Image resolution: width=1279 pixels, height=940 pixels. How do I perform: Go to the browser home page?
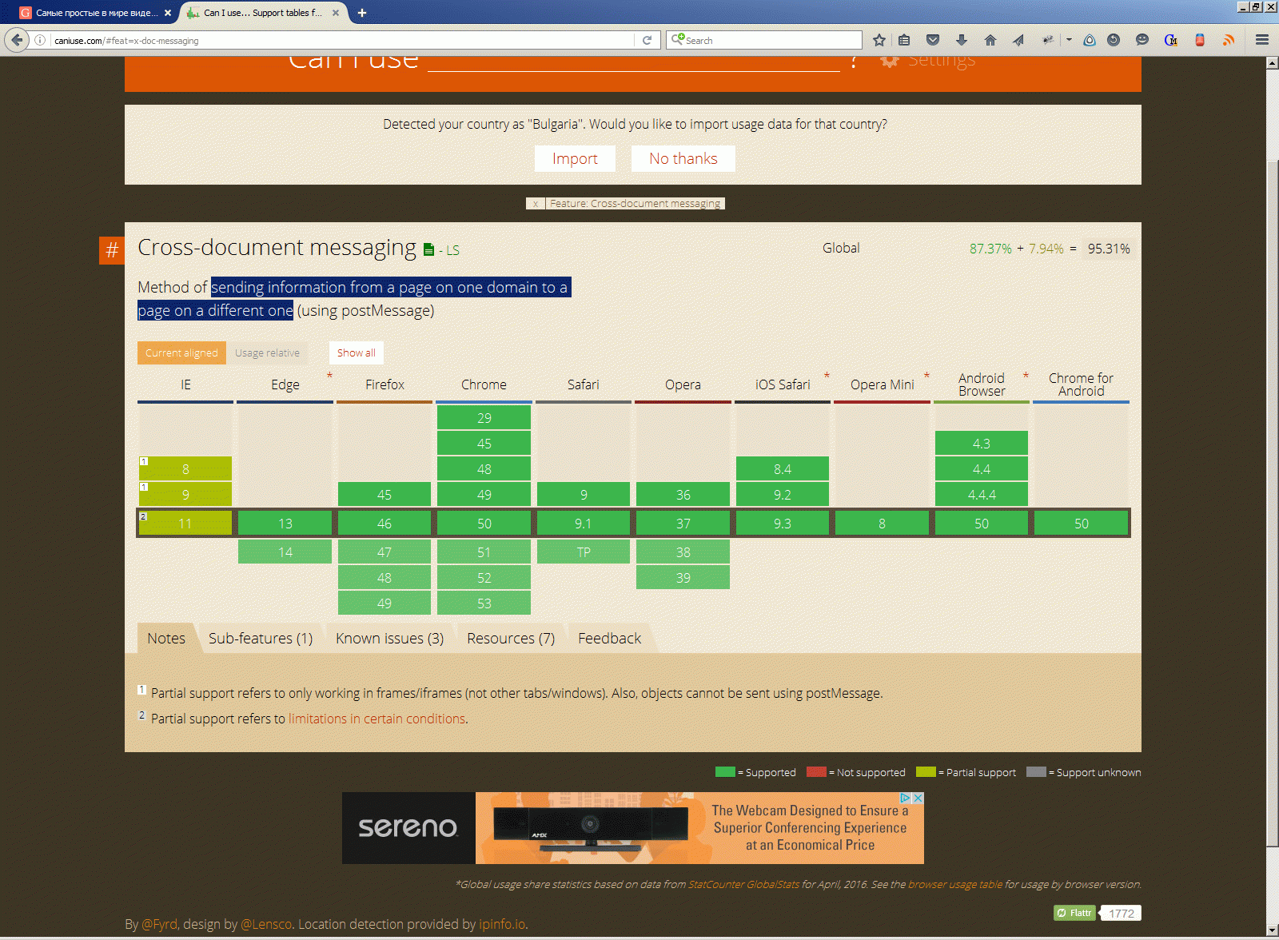(x=990, y=40)
